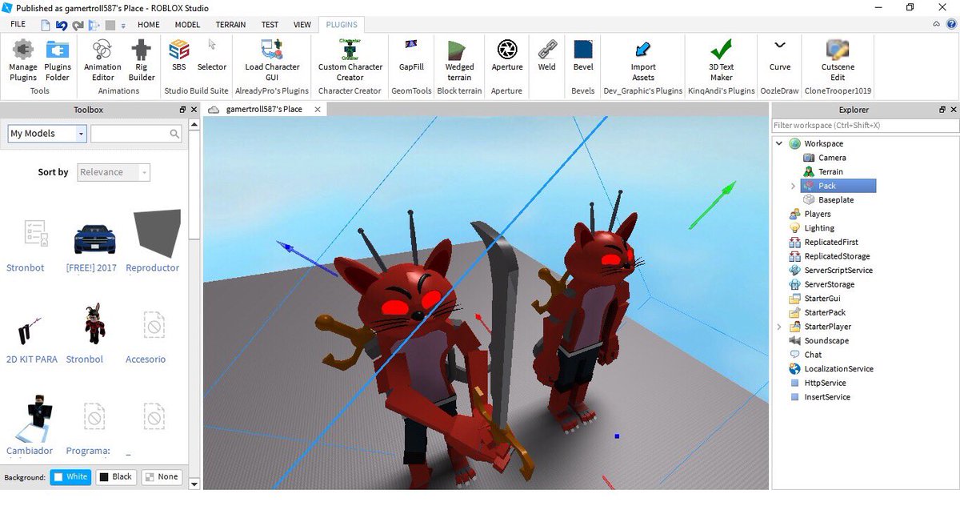Open the Import Assets plugin

click(643, 61)
